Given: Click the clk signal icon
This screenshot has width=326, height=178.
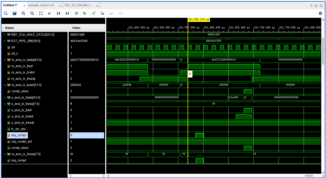Looking at the screenshot, I should [x=9, y=47].
